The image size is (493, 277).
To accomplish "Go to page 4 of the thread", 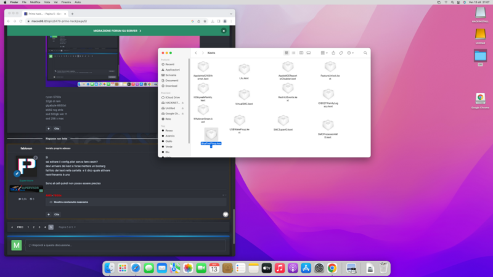I will coord(45,227).
